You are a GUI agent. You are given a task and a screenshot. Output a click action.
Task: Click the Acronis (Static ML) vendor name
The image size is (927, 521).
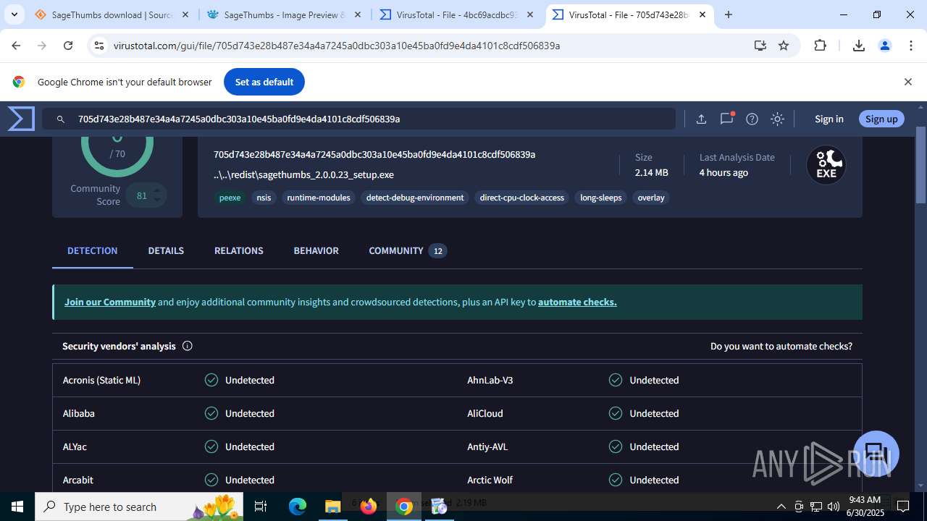pos(101,380)
